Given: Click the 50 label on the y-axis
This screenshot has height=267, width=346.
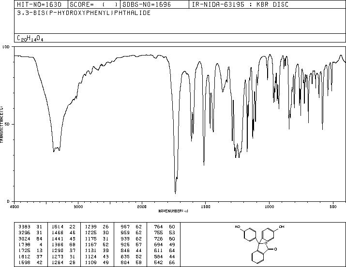Looking at the screenshot, I should (7, 124).
